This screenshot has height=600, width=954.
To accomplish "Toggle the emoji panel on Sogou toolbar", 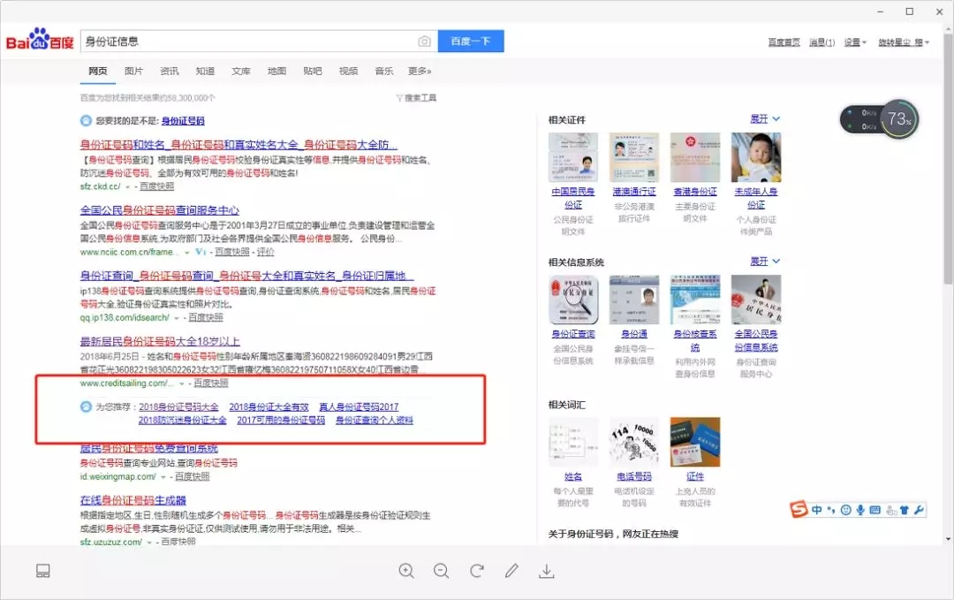I will point(844,510).
